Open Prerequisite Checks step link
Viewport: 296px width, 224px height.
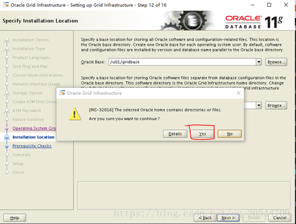tap(32, 146)
